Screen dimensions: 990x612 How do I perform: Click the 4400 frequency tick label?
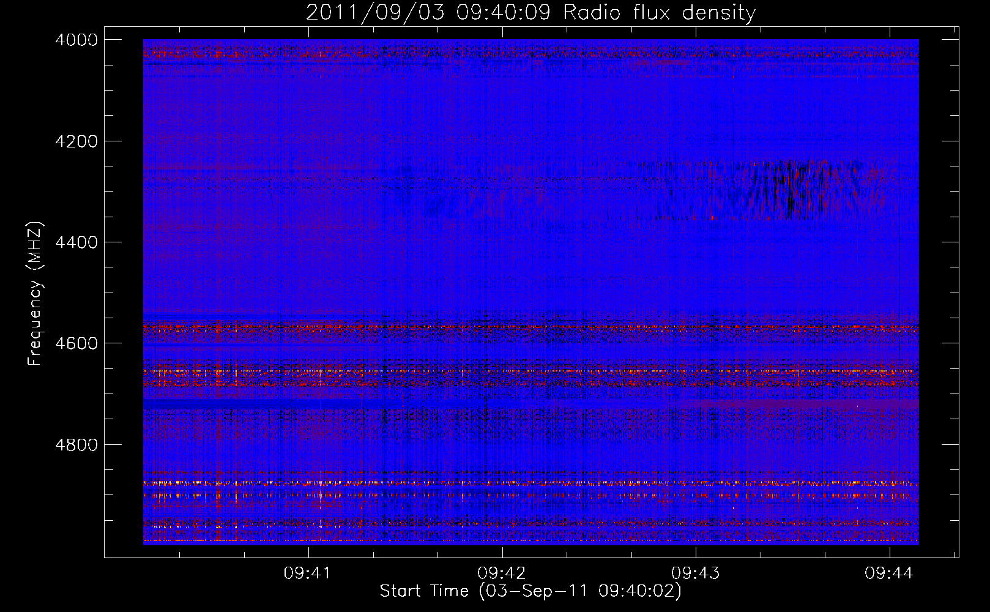click(x=76, y=242)
